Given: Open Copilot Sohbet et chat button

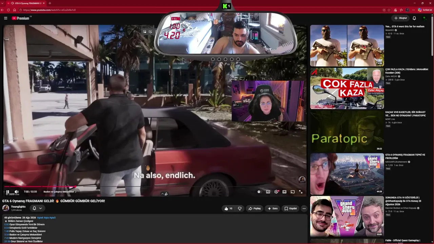Looking at the screenshot, I should 425,10.
